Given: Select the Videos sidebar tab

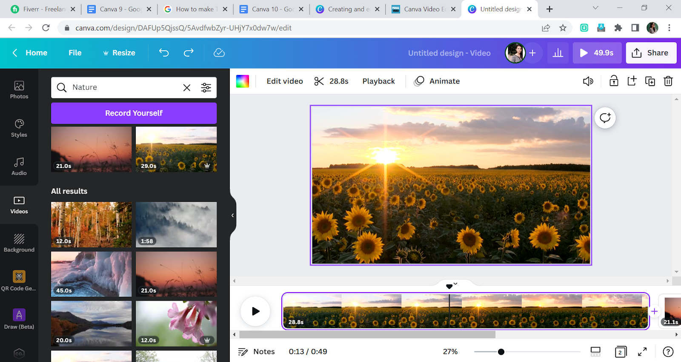Looking at the screenshot, I should (19, 205).
